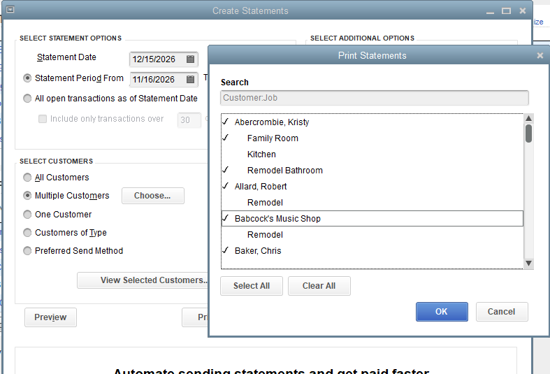Click the Select All button
Image resolution: width=550 pixels, height=374 pixels.
coord(251,286)
